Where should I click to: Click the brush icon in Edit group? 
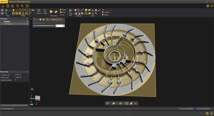point(99,10)
